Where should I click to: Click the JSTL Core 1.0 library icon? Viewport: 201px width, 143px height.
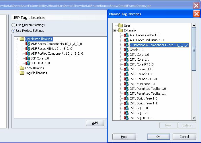tap(126, 55)
